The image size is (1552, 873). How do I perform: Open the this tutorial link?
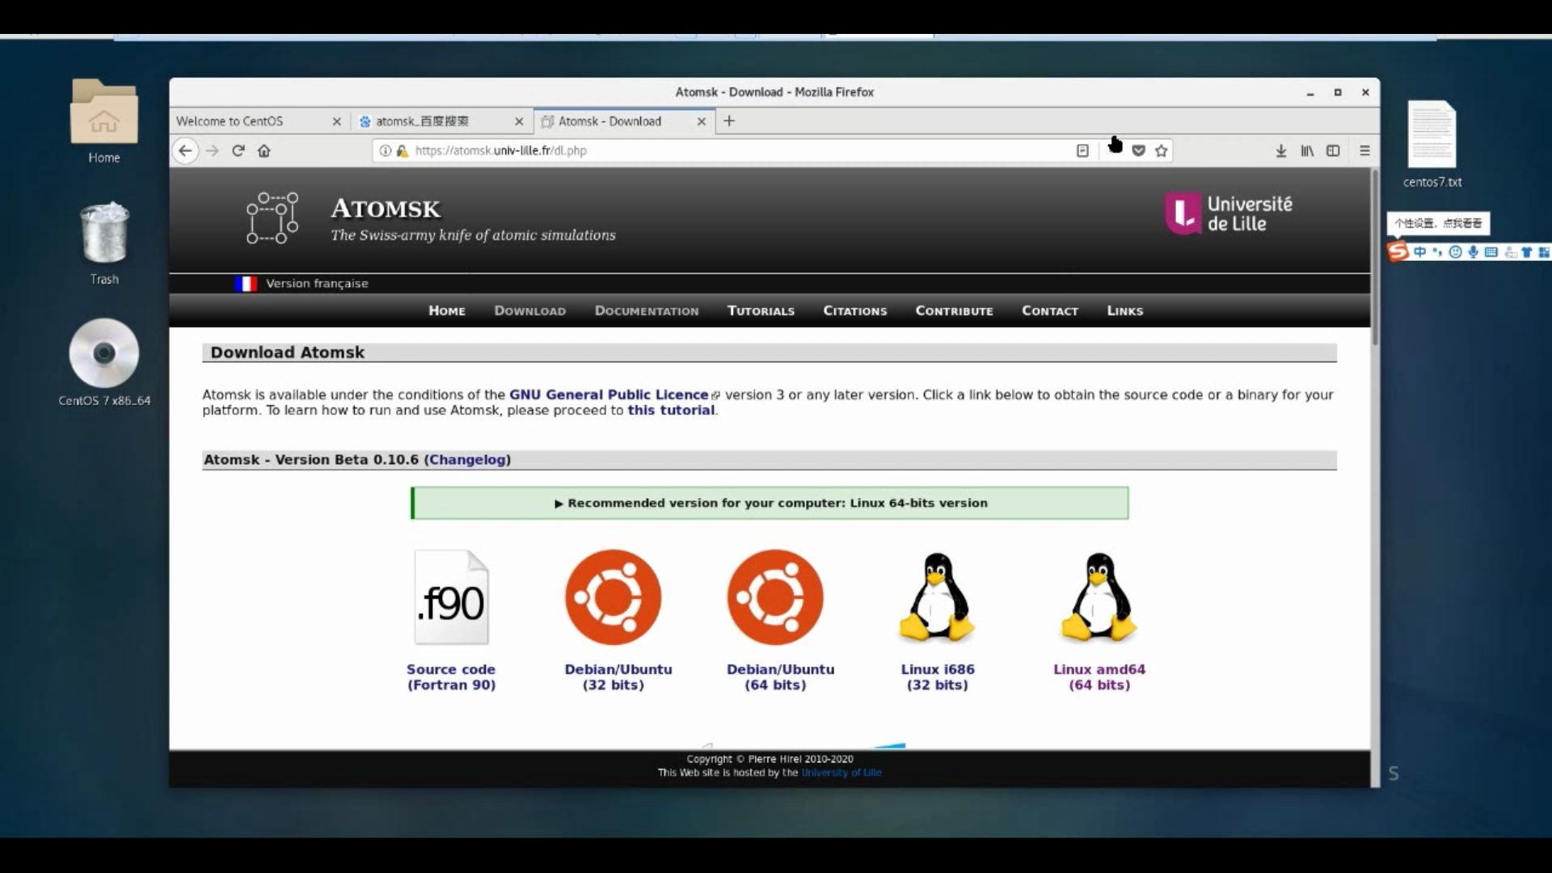click(x=670, y=409)
